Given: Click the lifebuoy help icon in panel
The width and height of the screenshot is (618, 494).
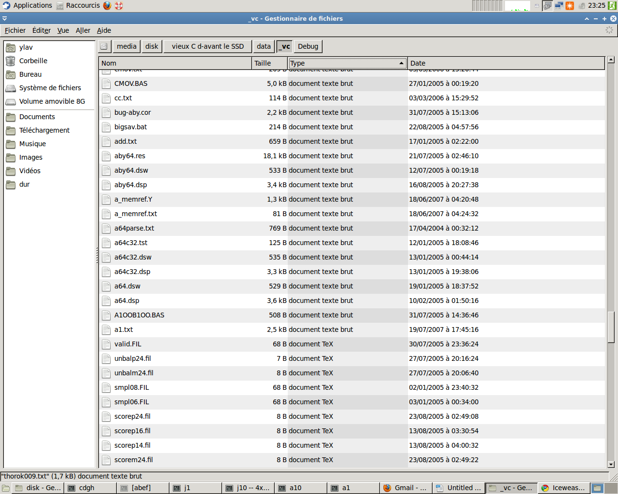Looking at the screenshot, I should pos(119,5).
